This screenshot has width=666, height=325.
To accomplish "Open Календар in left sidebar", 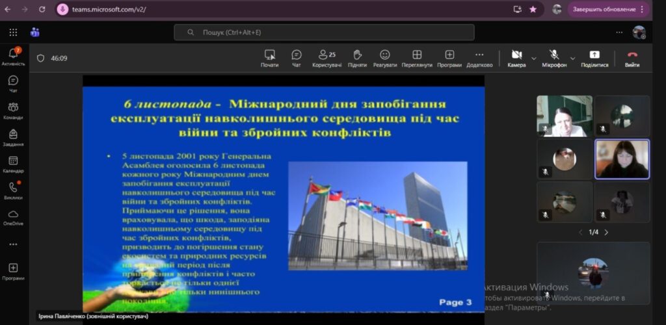I will pyautogui.click(x=13, y=164).
